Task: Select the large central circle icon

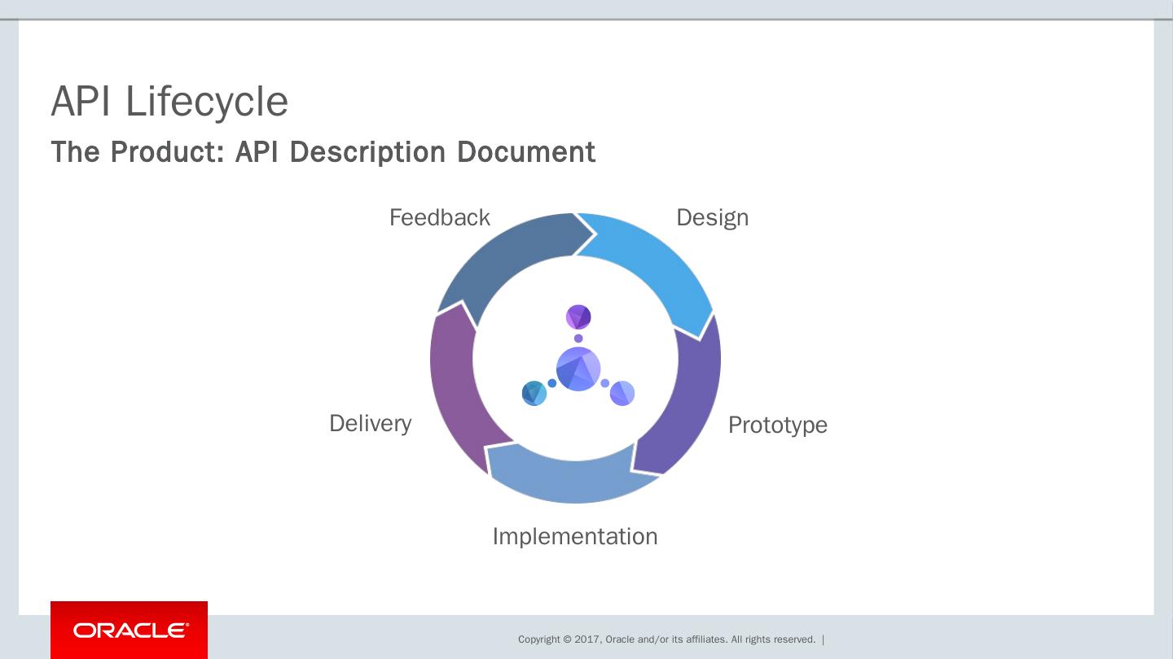Action: coord(578,369)
